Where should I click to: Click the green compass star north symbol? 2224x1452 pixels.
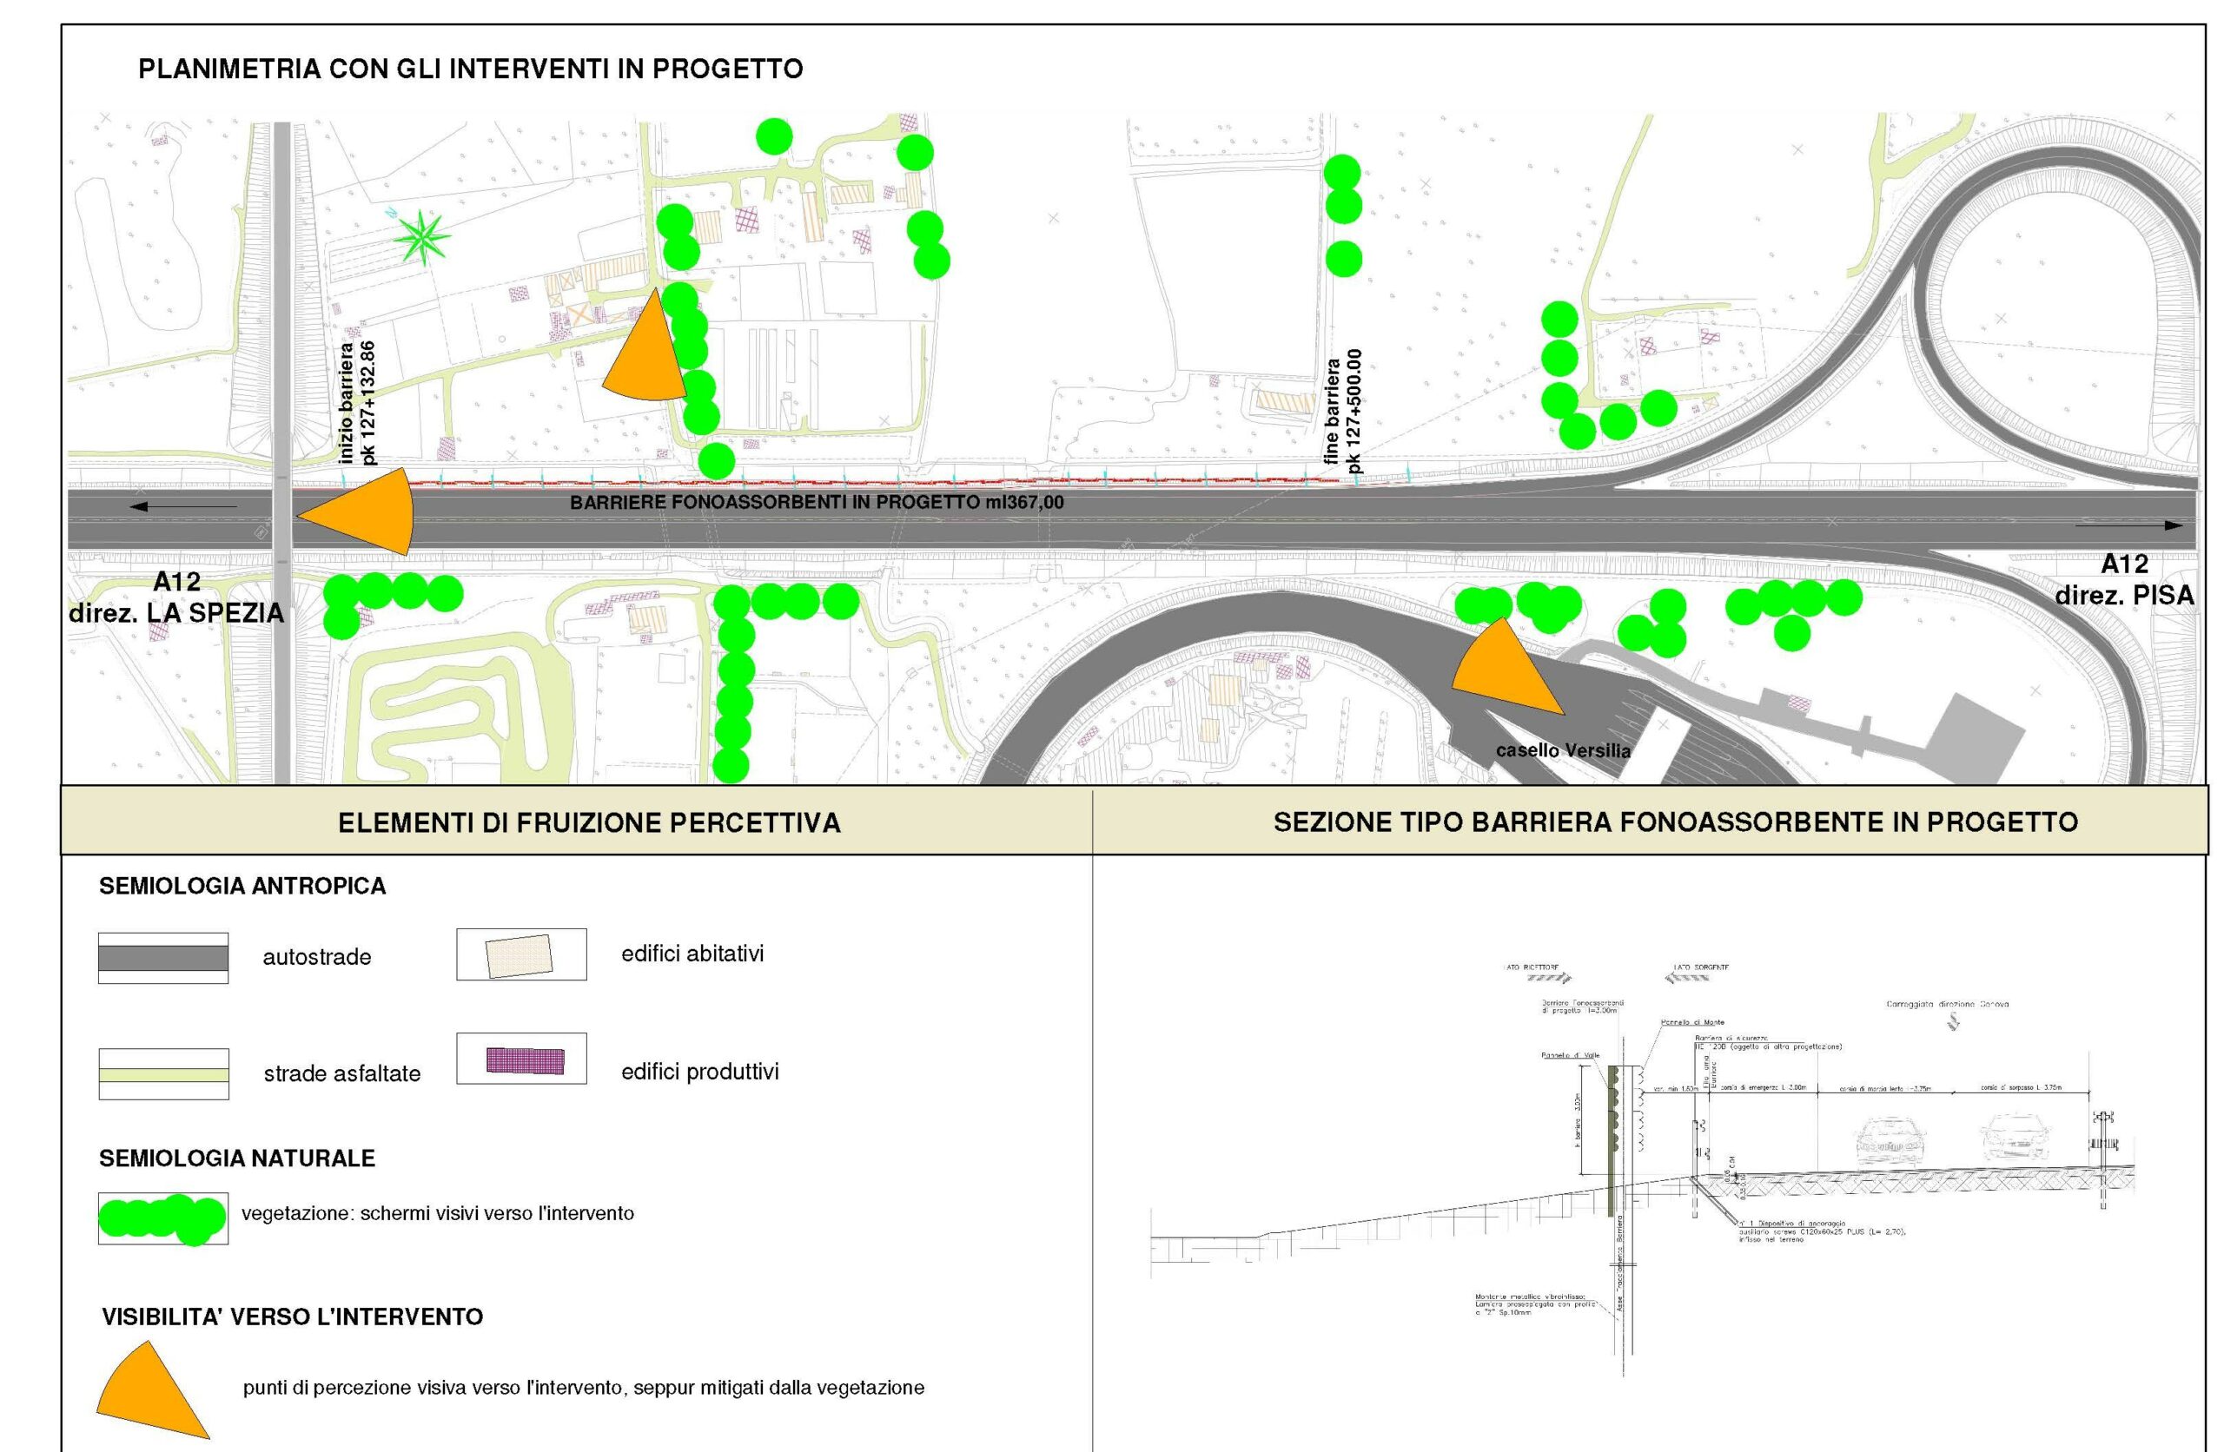[421, 238]
